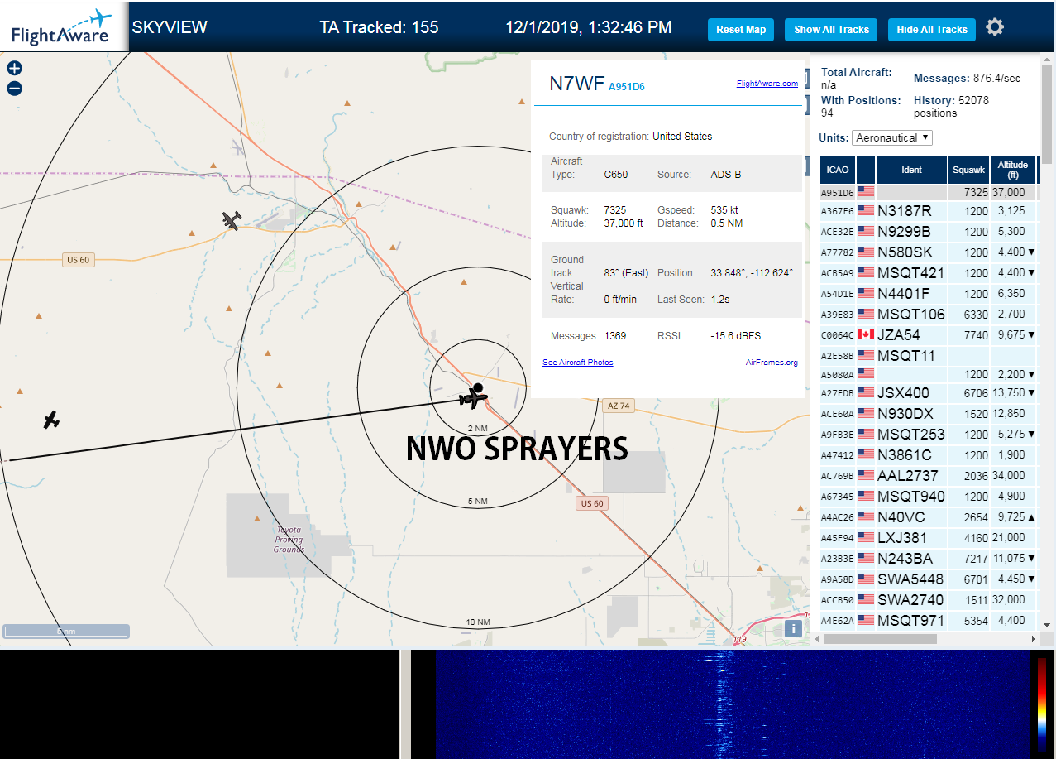Sort table by Ident column header
The width and height of the screenshot is (1056, 759).
(x=911, y=170)
